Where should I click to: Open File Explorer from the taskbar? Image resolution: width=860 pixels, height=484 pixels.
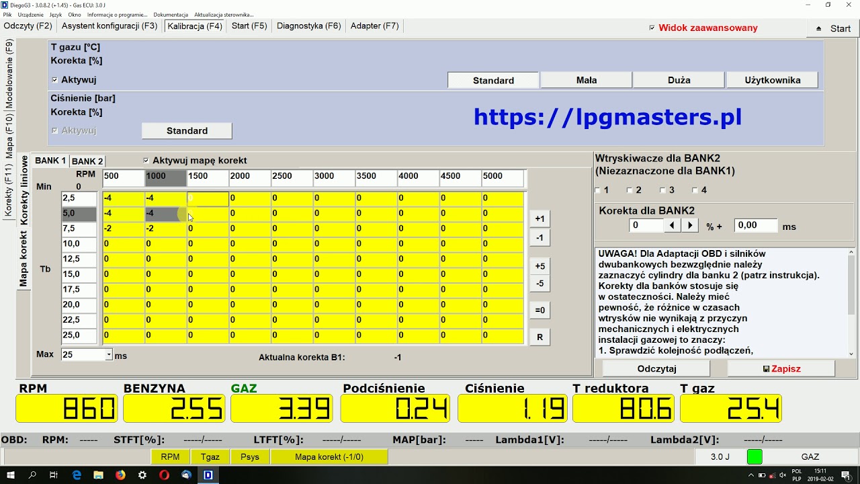click(98, 475)
